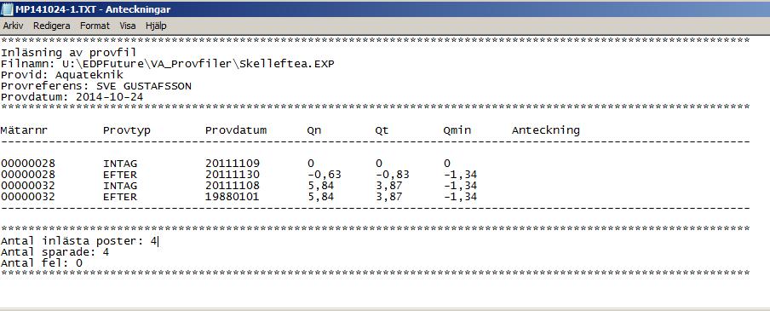
Task: Click the Anteckning column header
Action: tap(546, 130)
